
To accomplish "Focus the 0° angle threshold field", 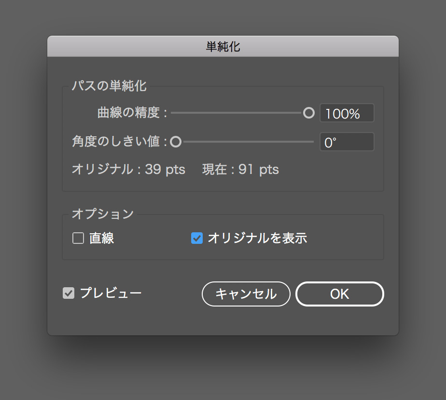I will coord(347,142).
